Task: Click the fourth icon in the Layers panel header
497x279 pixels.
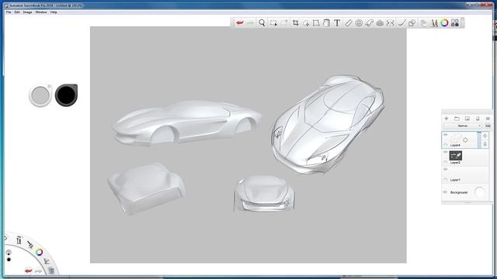Action: (478, 119)
